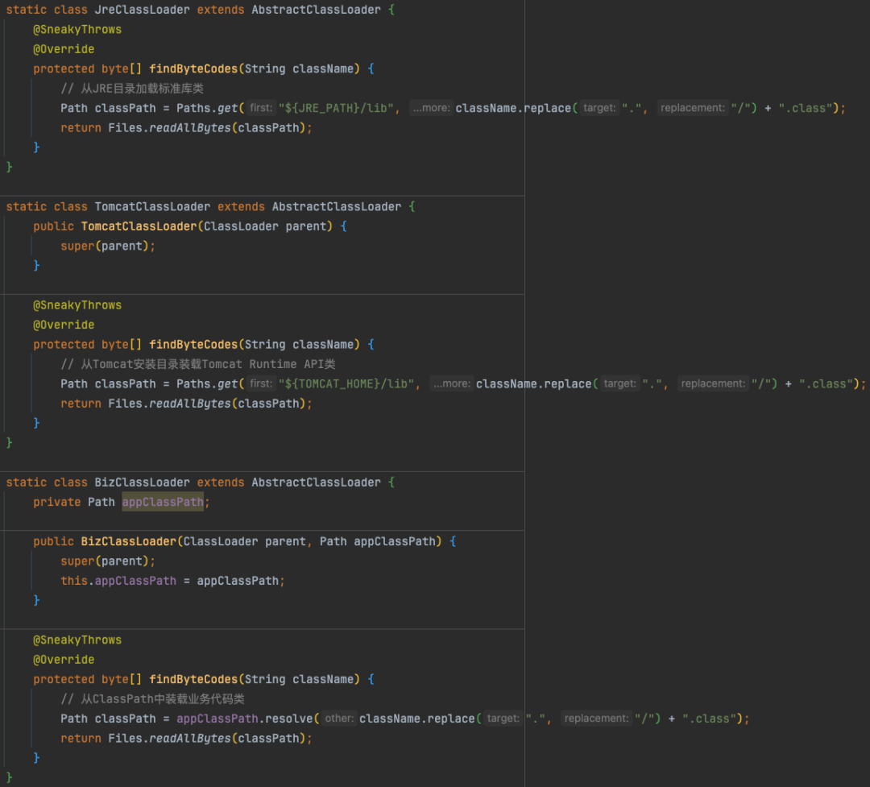The image size is (870, 787).
Task: Click the Tomcat Runtime API comment line
Action: click(x=198, y=365)
